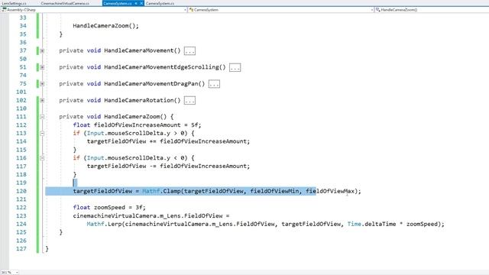The height and width of the screenshot is (275, 489).
Task: Click 'fieldOfViewMax' argument on line 120
Action: click(330, 191)
